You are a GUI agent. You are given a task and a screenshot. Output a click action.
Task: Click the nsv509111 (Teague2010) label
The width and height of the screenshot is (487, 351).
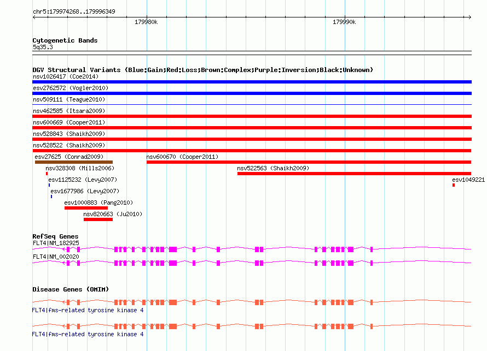click(x=69, y=99)
